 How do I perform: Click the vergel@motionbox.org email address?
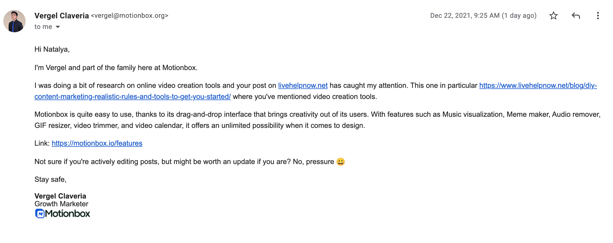[130, 16]
